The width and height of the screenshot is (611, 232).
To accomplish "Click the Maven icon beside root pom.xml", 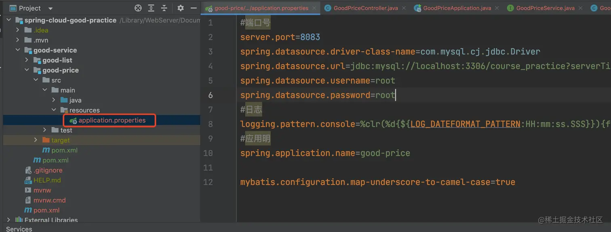I will click(x=28, y=210).
